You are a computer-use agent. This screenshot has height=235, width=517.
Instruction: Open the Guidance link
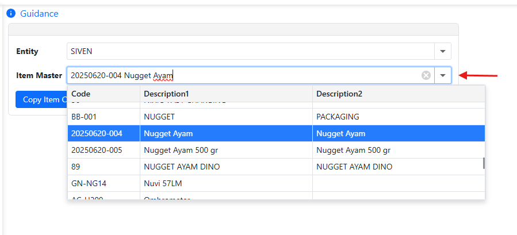[39, 14]
